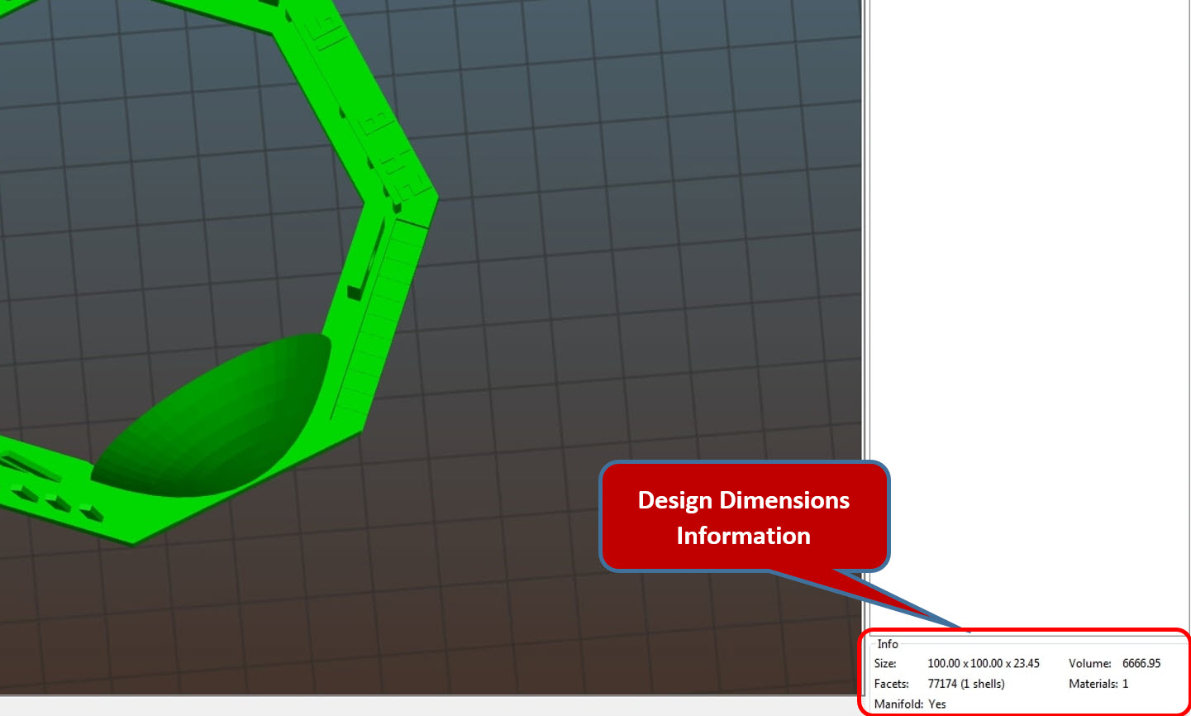Click the Volume: label in the Info panel
The image size is (1191, 716).
(x=1090, y=663)
